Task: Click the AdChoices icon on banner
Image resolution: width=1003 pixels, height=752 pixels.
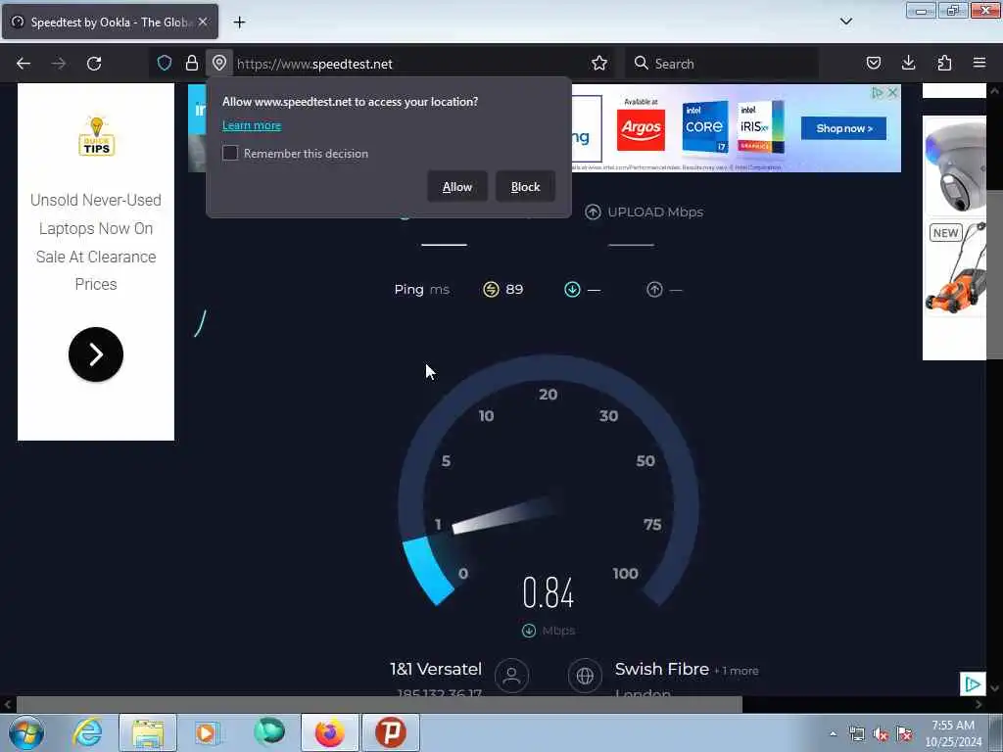Action: (x=878, y=93)
